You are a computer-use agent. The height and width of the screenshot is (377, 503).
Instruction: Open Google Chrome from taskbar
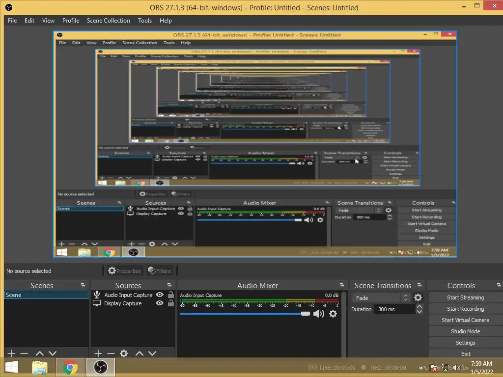(70, 367)
